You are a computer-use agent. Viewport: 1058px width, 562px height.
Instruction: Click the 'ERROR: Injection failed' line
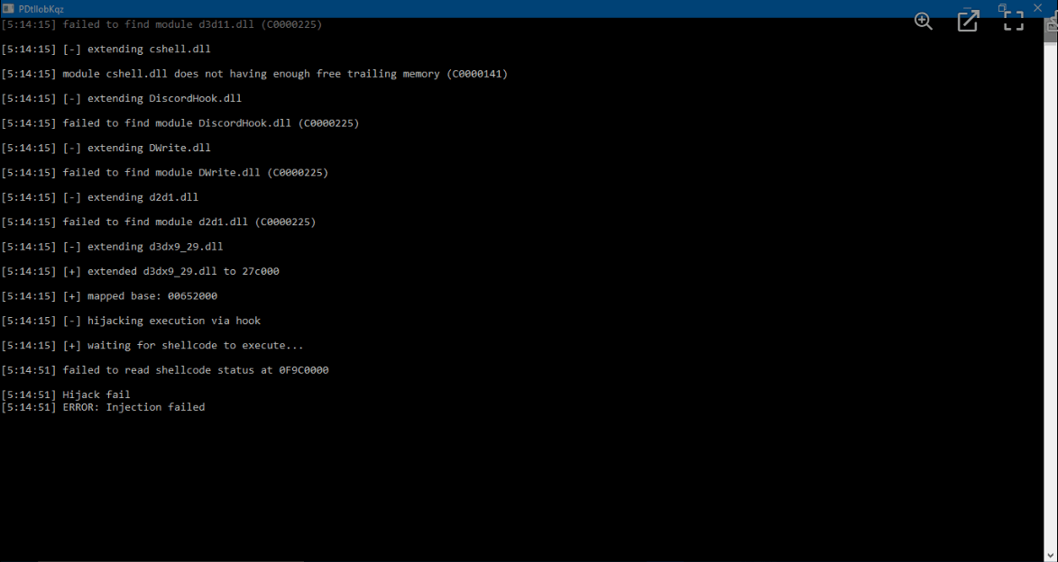tap(103, 407)
